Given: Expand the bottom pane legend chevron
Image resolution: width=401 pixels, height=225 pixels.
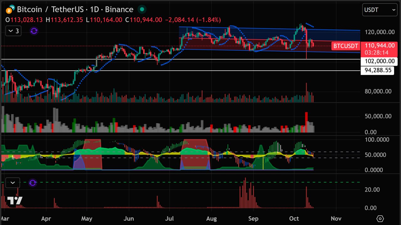Looking at the screenshot, I should tap(13, 183).
